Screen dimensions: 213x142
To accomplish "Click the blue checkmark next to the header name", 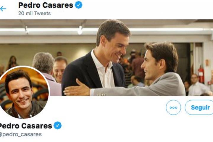I will [x=79, y=5].
